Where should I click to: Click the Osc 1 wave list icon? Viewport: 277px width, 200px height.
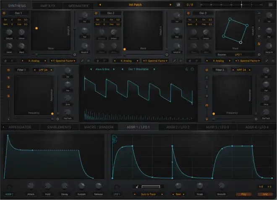pos(88,61)
